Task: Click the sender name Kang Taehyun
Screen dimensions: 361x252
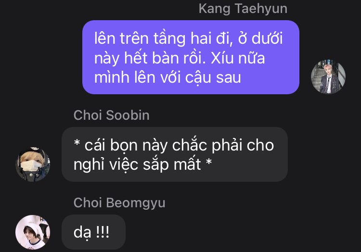Action: 243,9
